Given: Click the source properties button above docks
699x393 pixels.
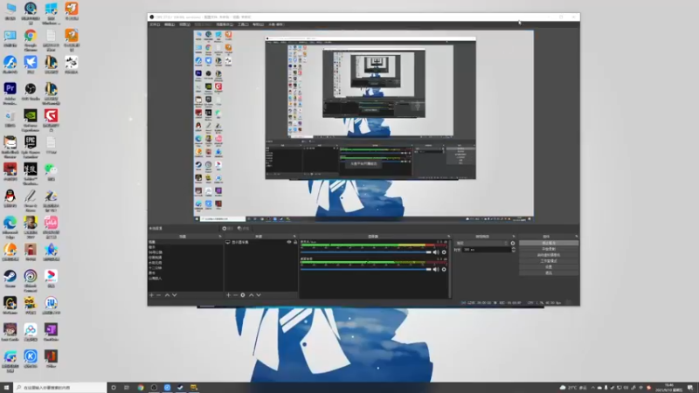Looking at the screenshot, I should [228, 228].
